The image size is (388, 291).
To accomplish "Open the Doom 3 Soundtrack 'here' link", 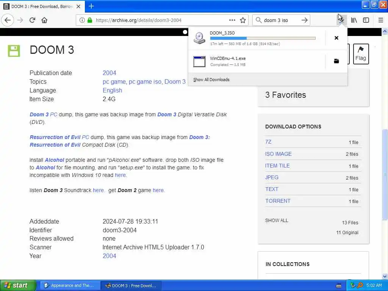I will click(x=98, y=190).
